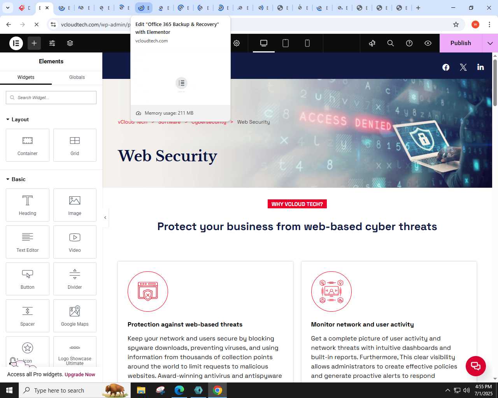
Task: Open the Windows Start menu
Action: pos(9,390)
